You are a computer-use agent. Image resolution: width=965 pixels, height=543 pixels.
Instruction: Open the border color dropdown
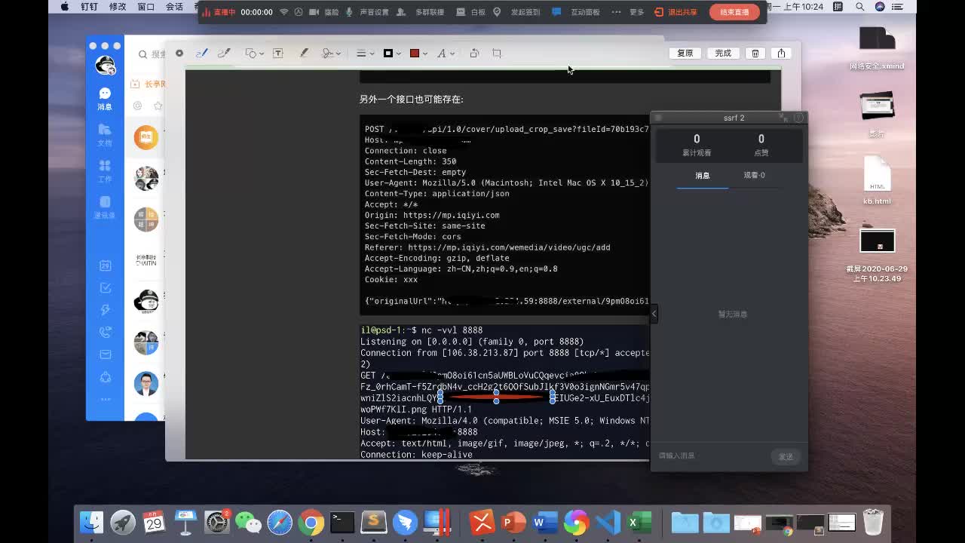[x=391, y=54]
